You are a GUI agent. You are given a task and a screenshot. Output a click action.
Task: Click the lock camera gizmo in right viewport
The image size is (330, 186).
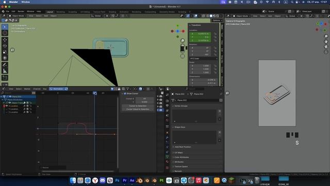tap(326, 52)
